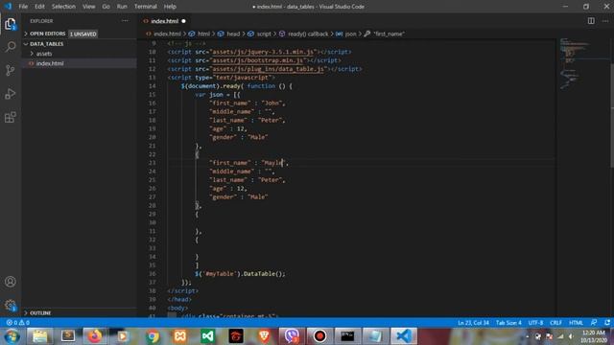Expand the assets folder
Screen dimensions: 614x345
44,54
